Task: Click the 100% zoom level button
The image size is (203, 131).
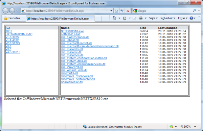Action: tap(185, 127)
